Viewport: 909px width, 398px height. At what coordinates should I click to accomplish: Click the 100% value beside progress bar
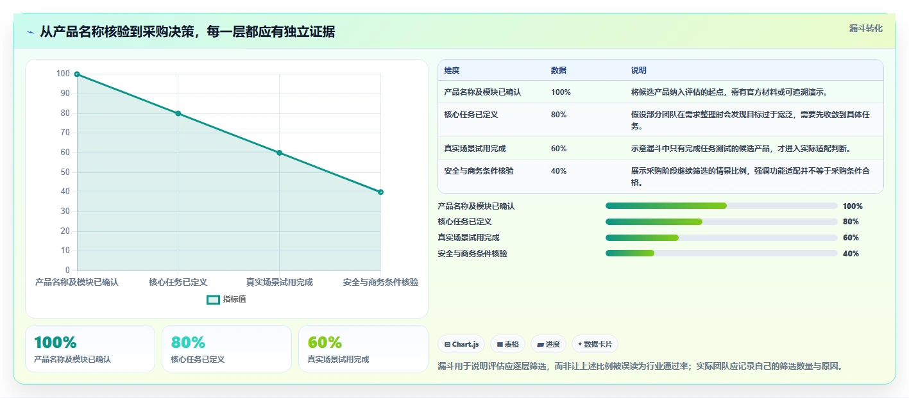[x=853, y=206]
